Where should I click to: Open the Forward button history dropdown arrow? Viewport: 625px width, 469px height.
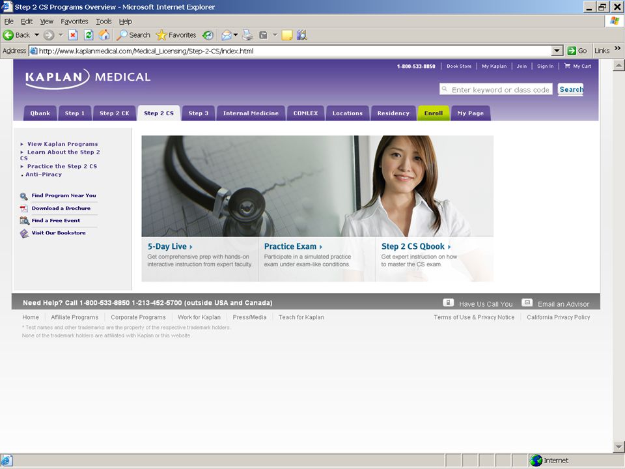tap(61, 35)
